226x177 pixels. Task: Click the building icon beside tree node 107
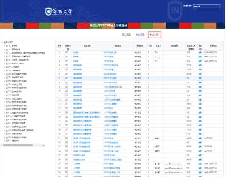pyautogui.click(x=7, y=46)
